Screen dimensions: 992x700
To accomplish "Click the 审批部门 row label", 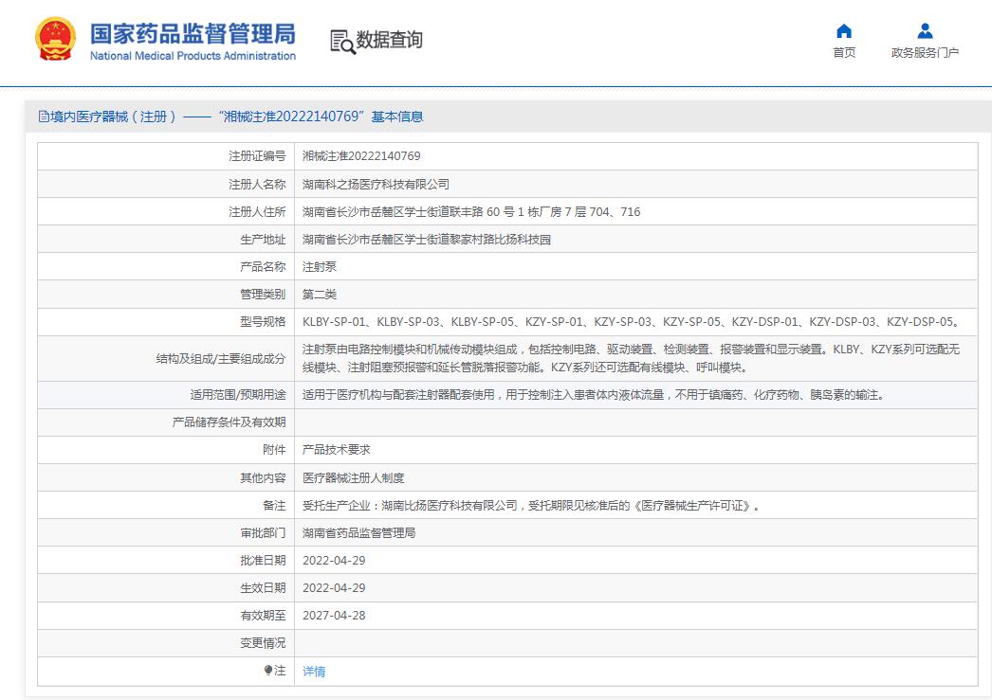I will pyautogui.click(x=263, y=532).
